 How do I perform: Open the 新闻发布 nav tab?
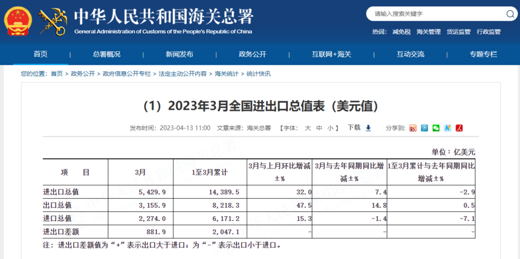point(180,54)
